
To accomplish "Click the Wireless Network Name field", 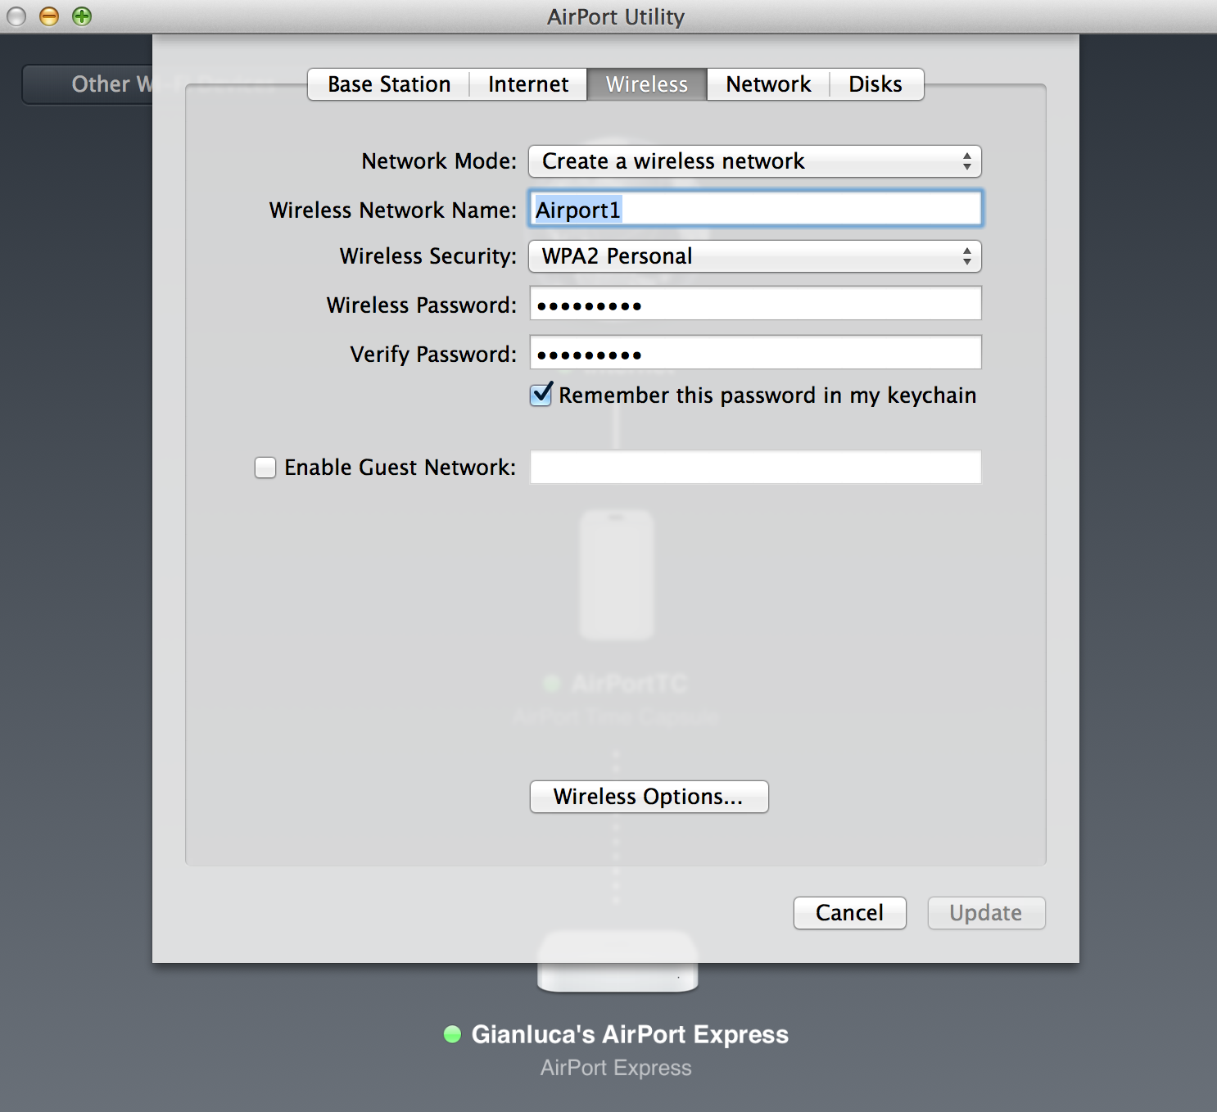I will click(x=755, y=209).
